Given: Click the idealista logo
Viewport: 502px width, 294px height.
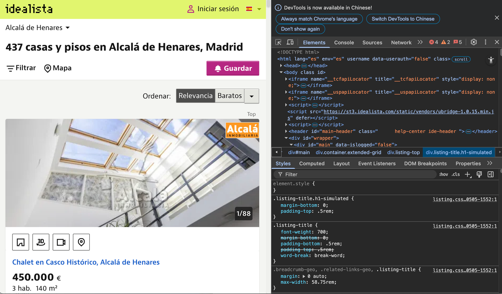Looking at the screenshot, I should coord(29,9).
